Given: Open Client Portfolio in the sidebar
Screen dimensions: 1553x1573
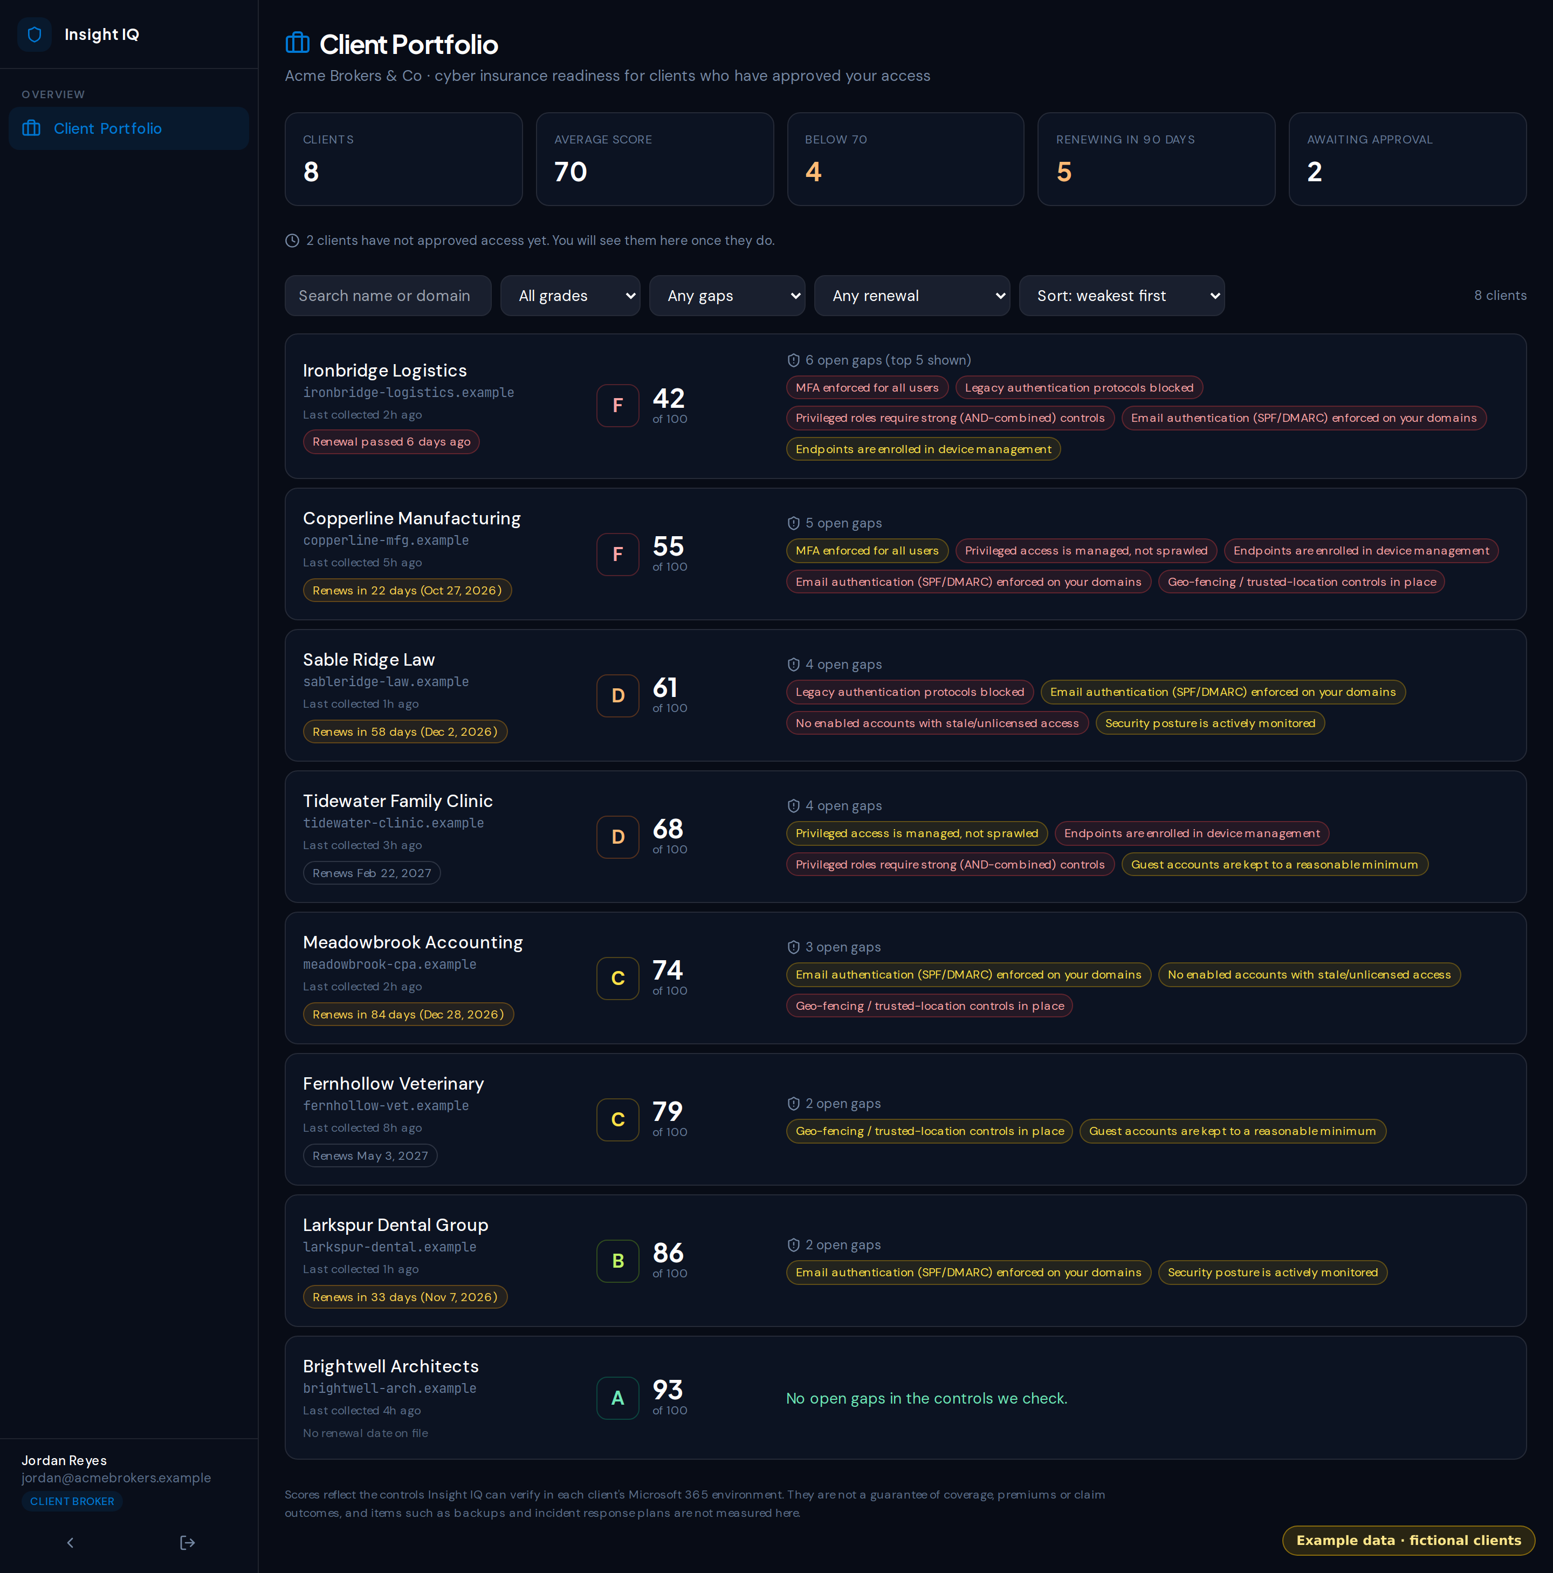Looking at the screenshot, I should pyautogui.click(x=128, y=128).
